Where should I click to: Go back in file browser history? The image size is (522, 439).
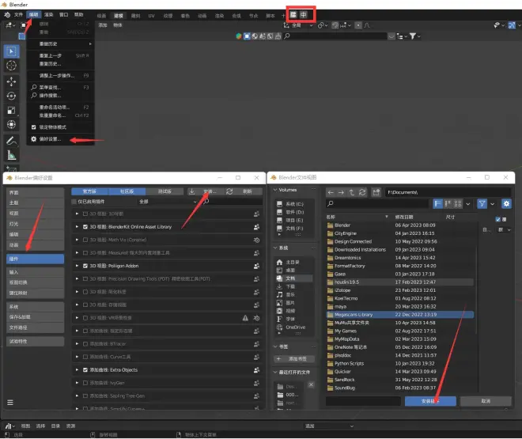[x=331, y=192]
